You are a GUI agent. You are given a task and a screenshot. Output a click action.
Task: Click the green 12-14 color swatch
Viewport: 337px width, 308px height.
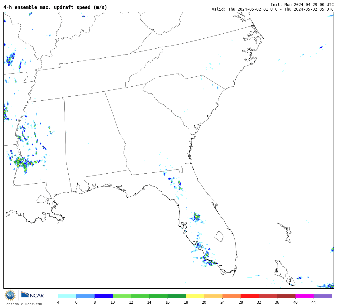[x=140, y=296]
